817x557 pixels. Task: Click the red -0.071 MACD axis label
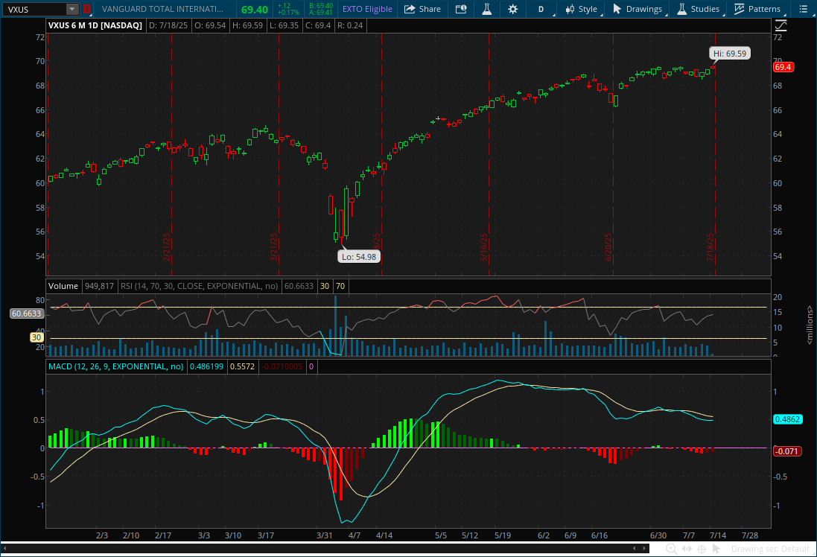coord(786,451)
